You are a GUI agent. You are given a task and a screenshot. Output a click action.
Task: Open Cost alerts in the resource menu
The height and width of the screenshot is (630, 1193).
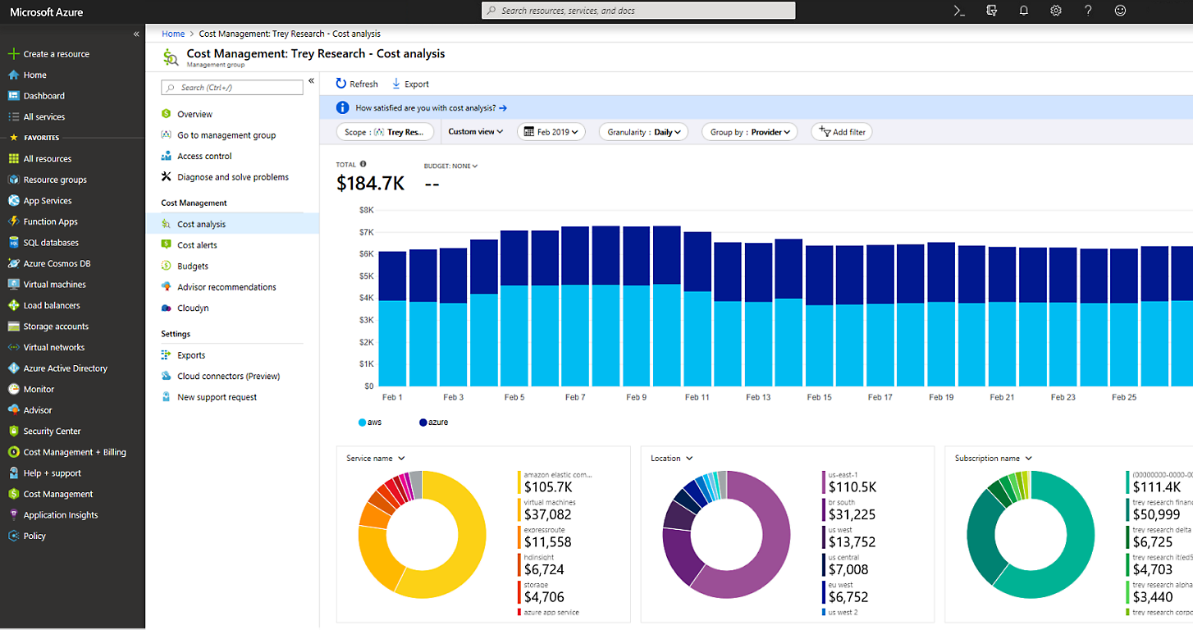tap(197, 245)
